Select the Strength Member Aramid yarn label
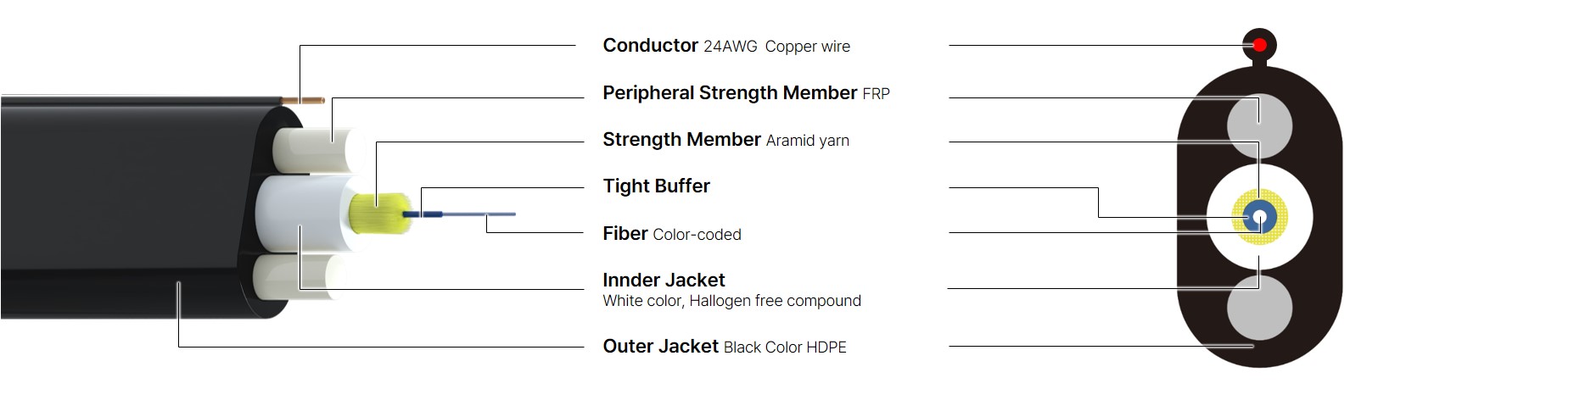Screen dimensions: 1591x417 pyautogui.click(x=725, y=140)
